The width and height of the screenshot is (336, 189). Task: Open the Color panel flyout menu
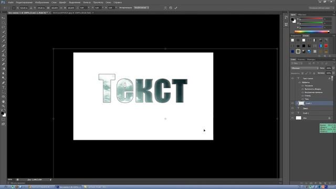pyautogui.click(x=334, y=15)
